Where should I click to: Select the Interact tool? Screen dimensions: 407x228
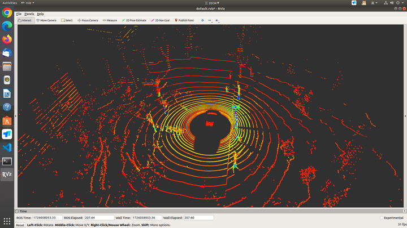(x=25, y=20)
